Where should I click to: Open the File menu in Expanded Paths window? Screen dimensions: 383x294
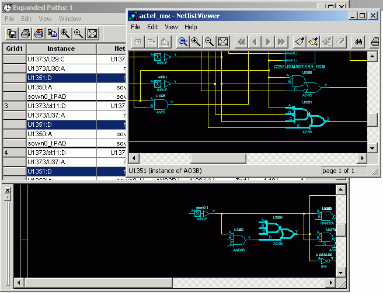click(9, 19)
